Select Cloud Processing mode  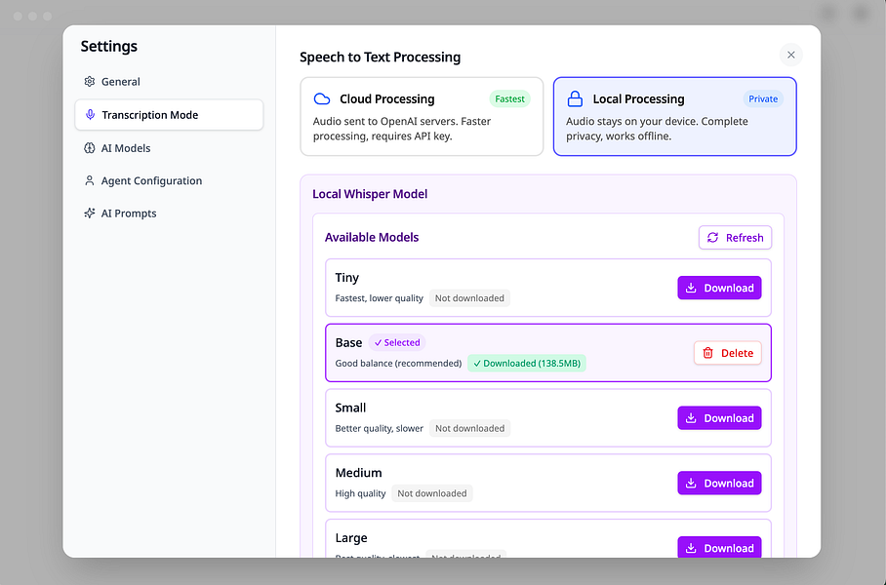pyautogui.click(x=422, y=114)
